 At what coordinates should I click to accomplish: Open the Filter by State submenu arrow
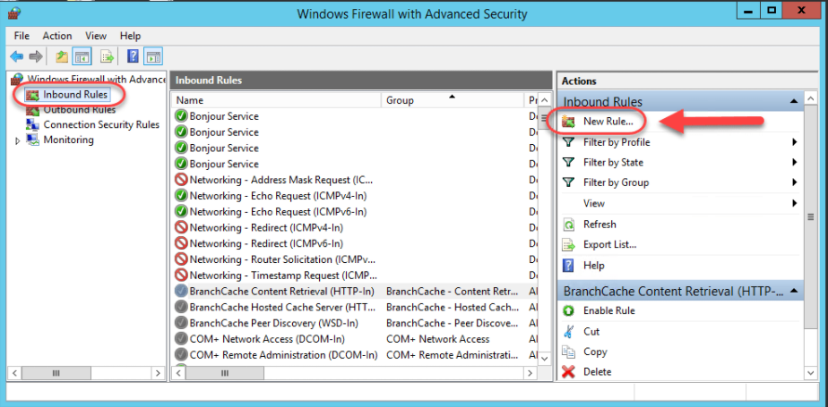794,163
